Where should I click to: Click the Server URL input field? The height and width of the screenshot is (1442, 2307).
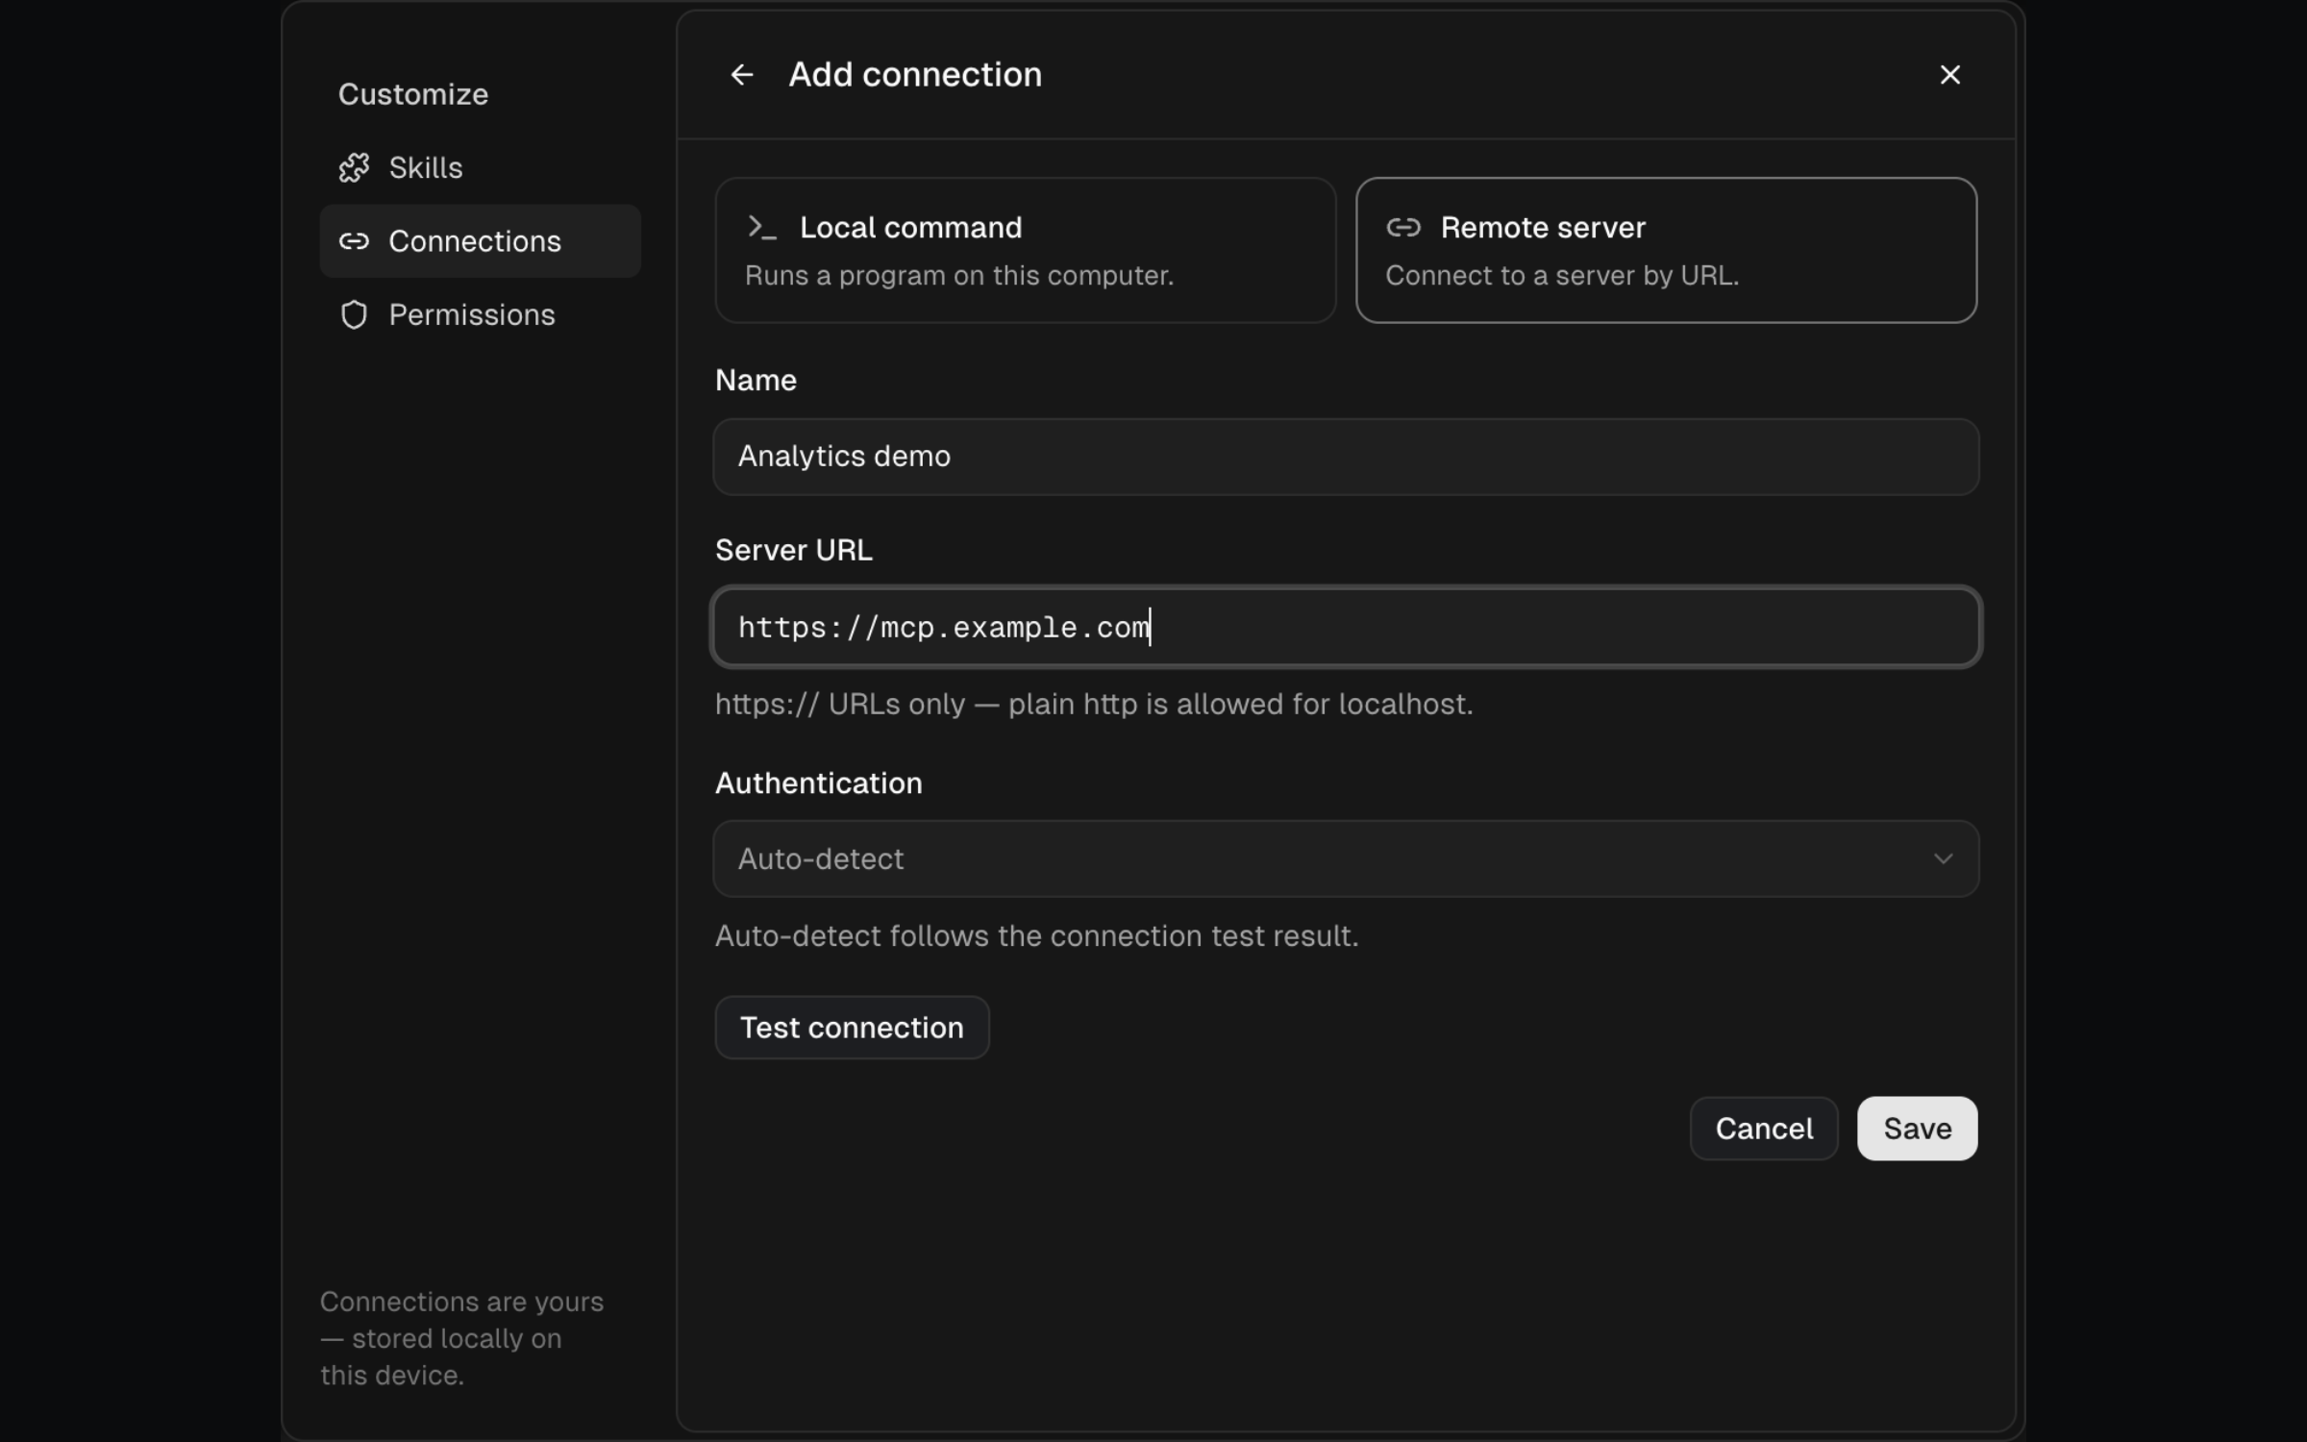(1346, 627)
